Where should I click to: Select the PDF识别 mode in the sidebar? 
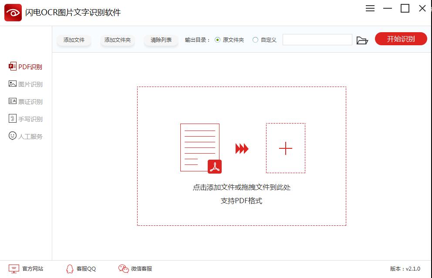26,67
